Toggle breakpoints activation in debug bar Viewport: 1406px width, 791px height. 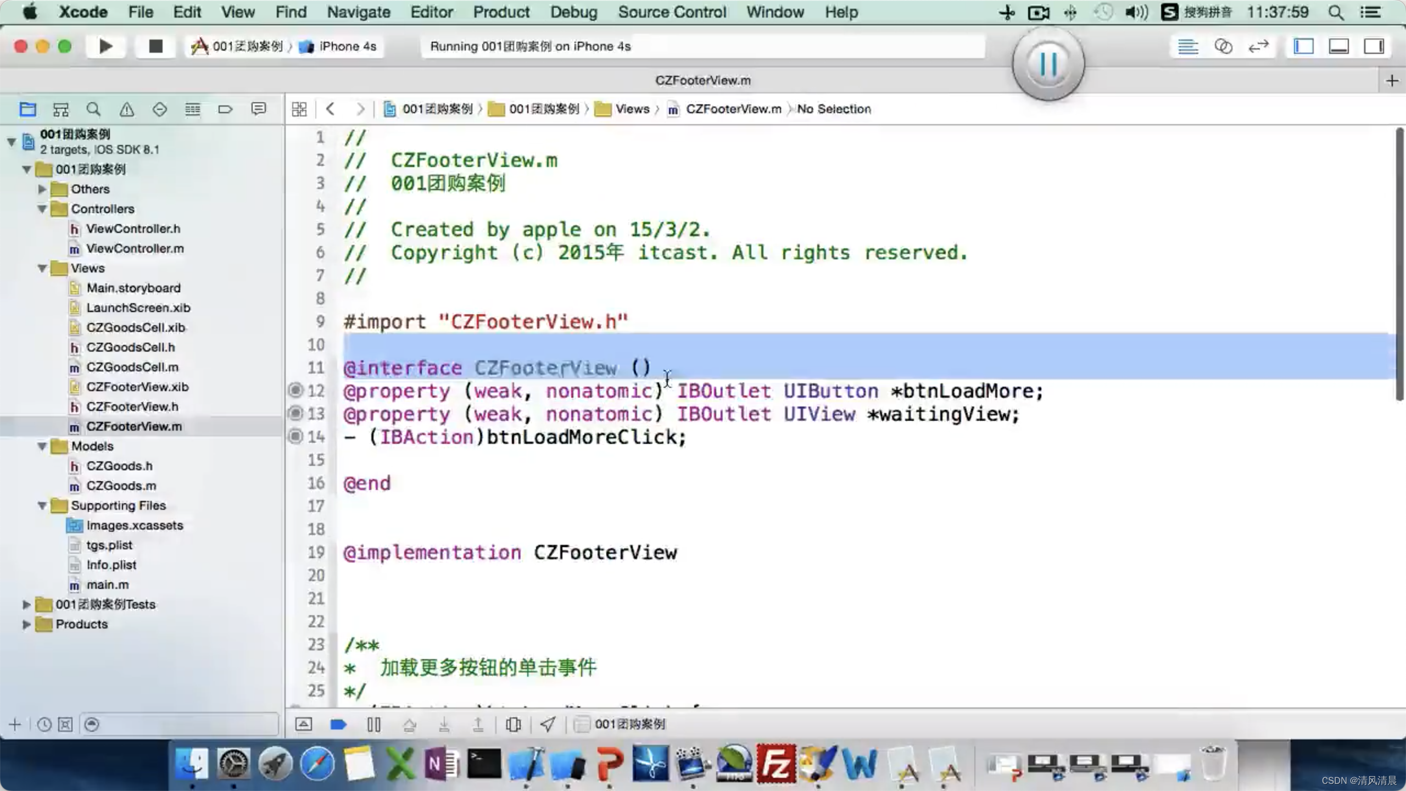coord(338,725)
